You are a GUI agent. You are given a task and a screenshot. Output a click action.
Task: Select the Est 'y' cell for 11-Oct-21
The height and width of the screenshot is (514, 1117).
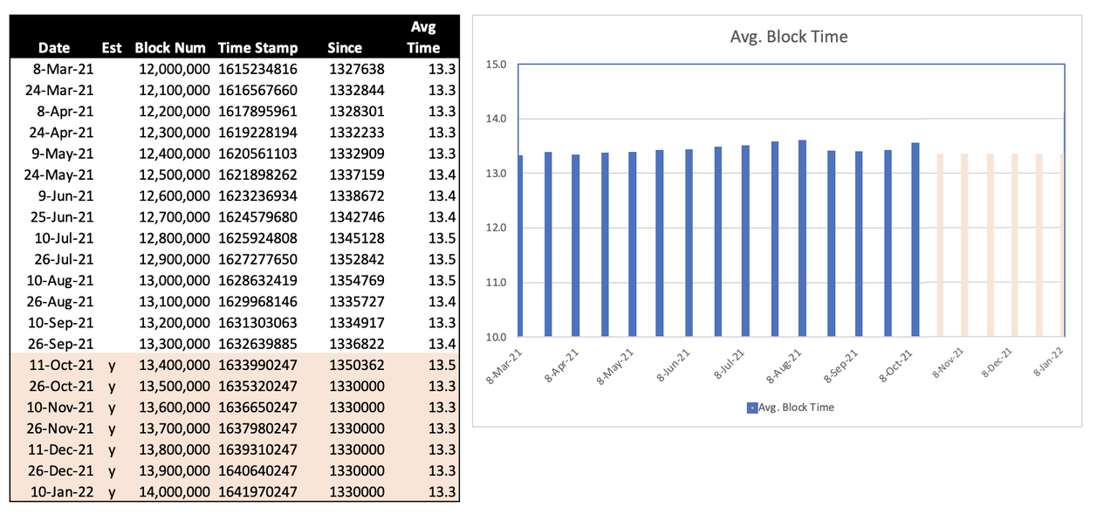pyautogui.click(x=112, y=365)
